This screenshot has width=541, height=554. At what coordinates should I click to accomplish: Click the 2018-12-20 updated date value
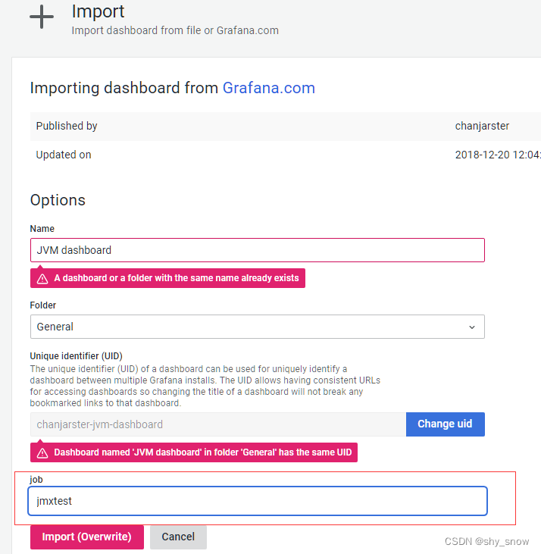click(498, 155)
